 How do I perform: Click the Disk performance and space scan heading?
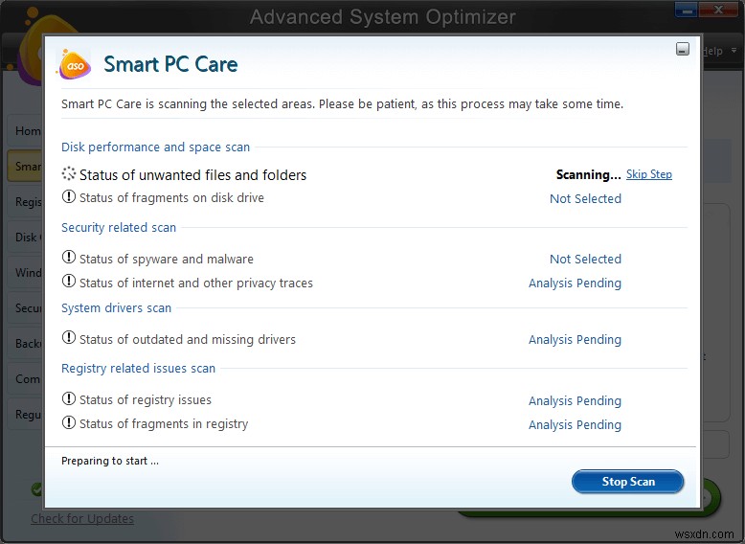[x=155, y=147]
